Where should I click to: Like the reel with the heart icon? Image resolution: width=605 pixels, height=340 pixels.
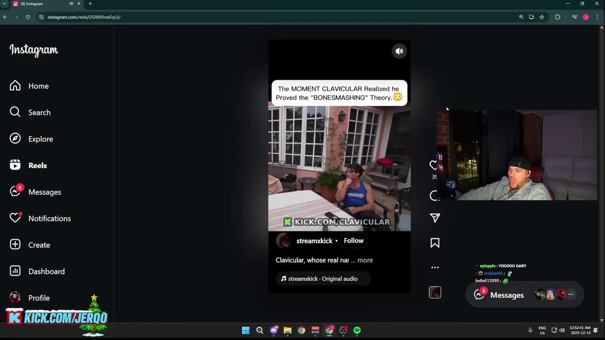coord(433,165)
